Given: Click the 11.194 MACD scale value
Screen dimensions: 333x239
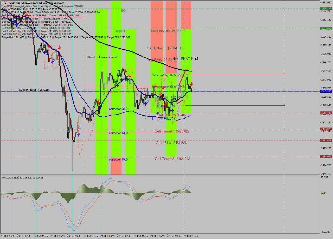Looking at the screenshot, I should [x=325, y=177].
